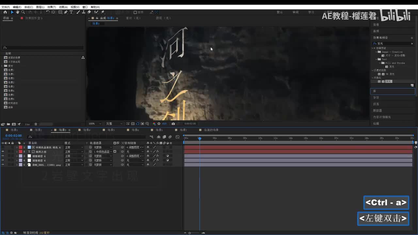Switch to the 场景4 timeline tab
418x235 pixels.
pyautogui.click(x=87, y=130)
